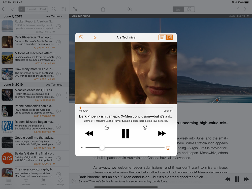Toggle fullscreen article view
252x189 pixels.
click(x=75, y=9)
